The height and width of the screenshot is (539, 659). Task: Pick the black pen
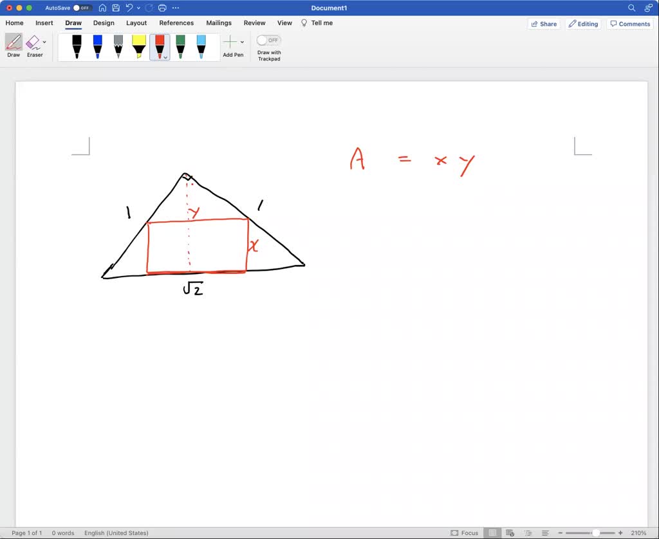(x=77, y=46)
